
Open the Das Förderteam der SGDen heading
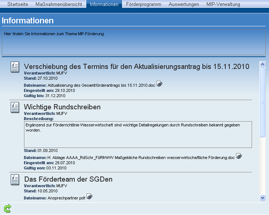[x=68, y=179]
